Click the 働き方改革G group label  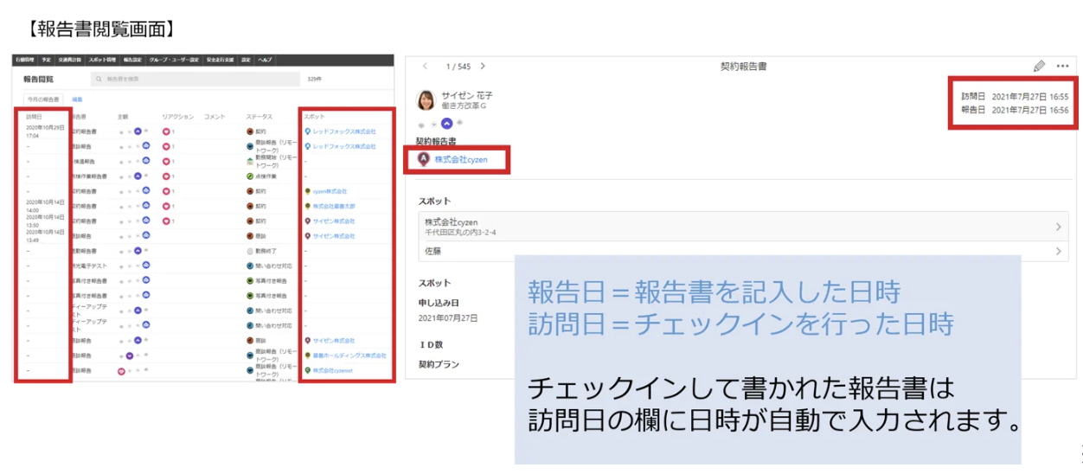(x=464, y=106)
